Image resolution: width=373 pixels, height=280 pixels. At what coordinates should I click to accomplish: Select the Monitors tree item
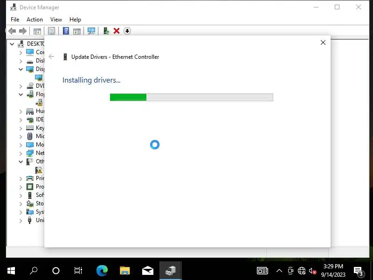35,145
